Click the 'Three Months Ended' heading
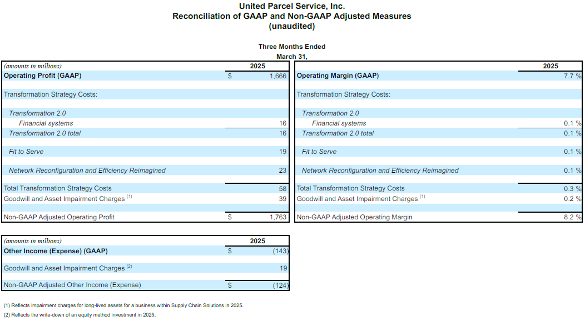Image resolution: width=585 pixels, height=321 pixels. (292, 47)
